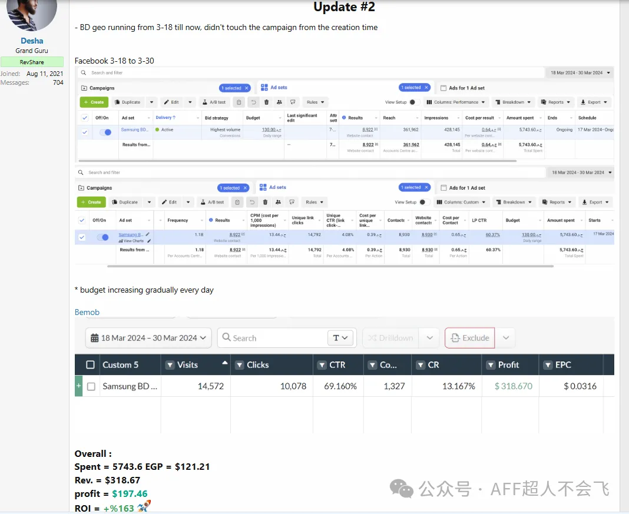
Task: Select the Frequency column header
Action: tap(177, 220)
